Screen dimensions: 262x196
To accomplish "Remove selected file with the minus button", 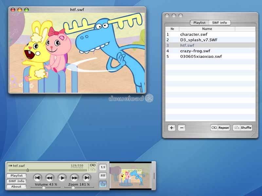I will [182, 128].
